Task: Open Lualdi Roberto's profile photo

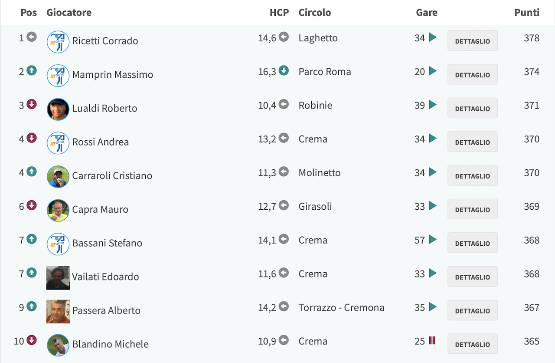Action: point(58,109)
